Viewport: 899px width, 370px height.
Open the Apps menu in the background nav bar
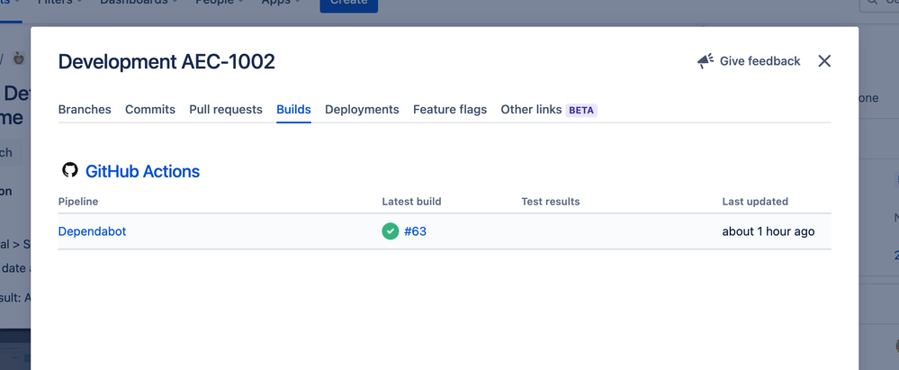click(x=279, y=3)
